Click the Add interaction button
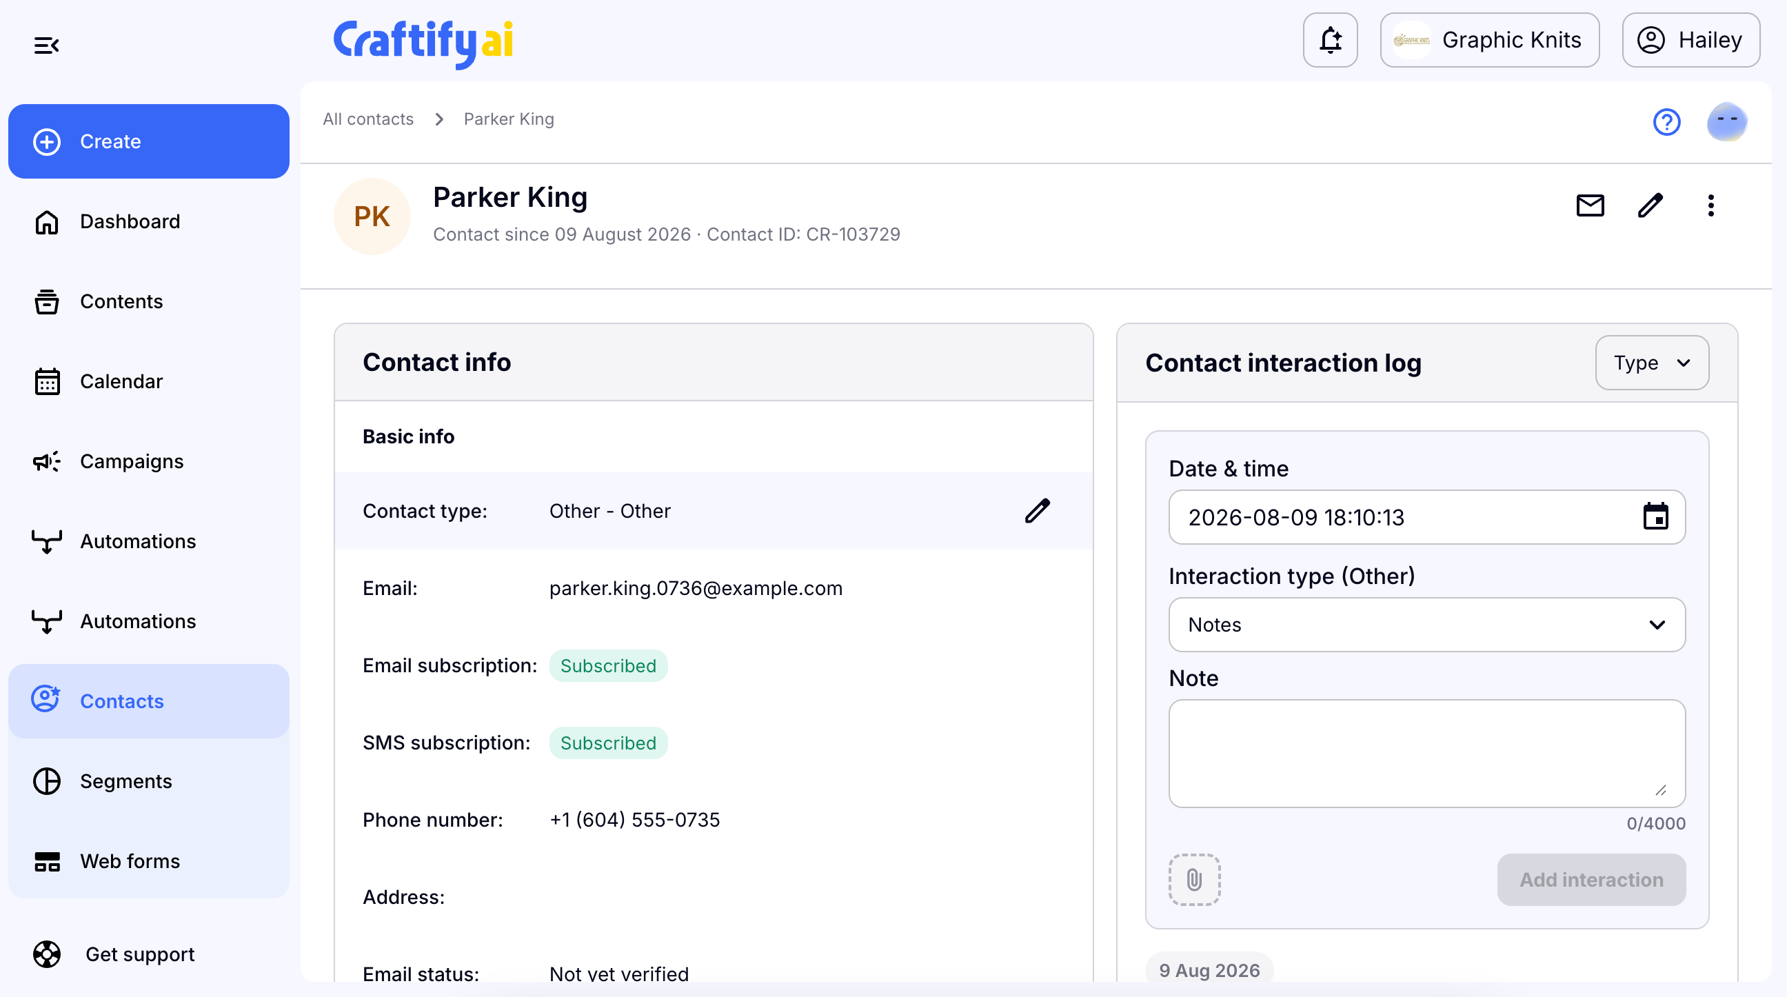This screenshot has width=1787, height=997. (1591, 880)
